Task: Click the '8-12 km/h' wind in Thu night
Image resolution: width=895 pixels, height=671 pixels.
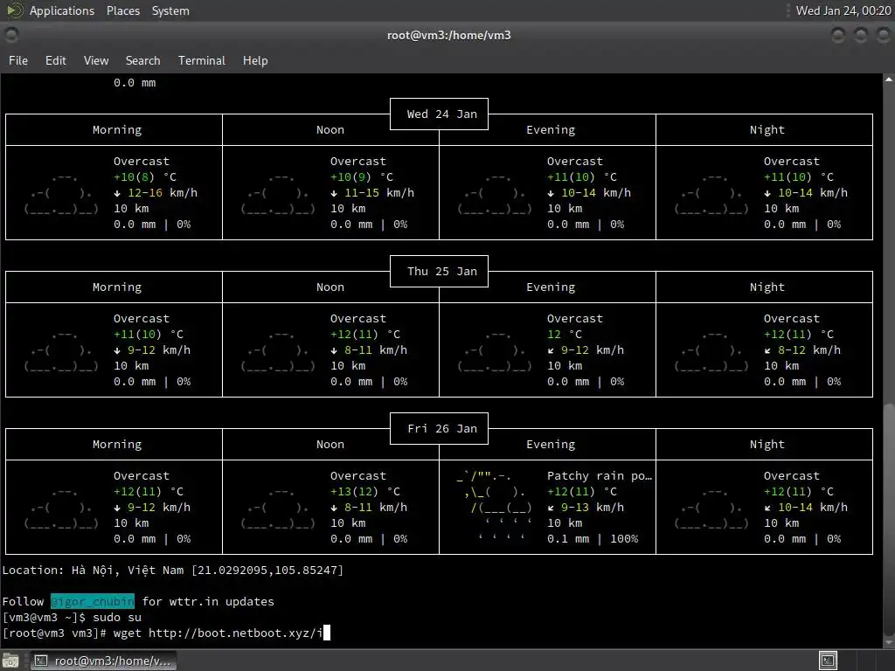Action: pos(808,349)
